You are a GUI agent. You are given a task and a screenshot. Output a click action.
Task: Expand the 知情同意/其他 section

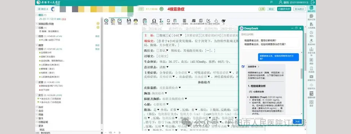pos(37,24)
